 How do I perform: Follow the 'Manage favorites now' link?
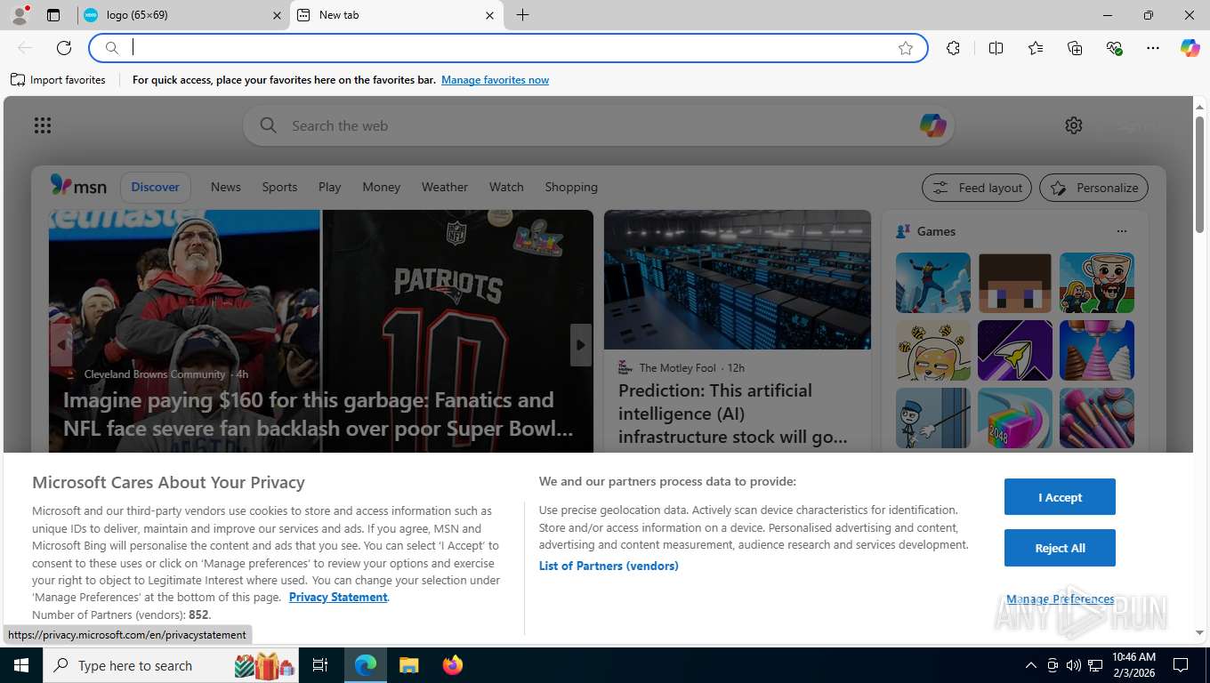[x=495, y=80]
